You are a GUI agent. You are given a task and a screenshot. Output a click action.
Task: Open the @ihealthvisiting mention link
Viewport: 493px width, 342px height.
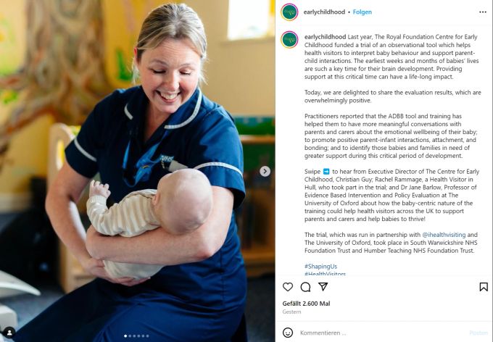coord(444,235)
